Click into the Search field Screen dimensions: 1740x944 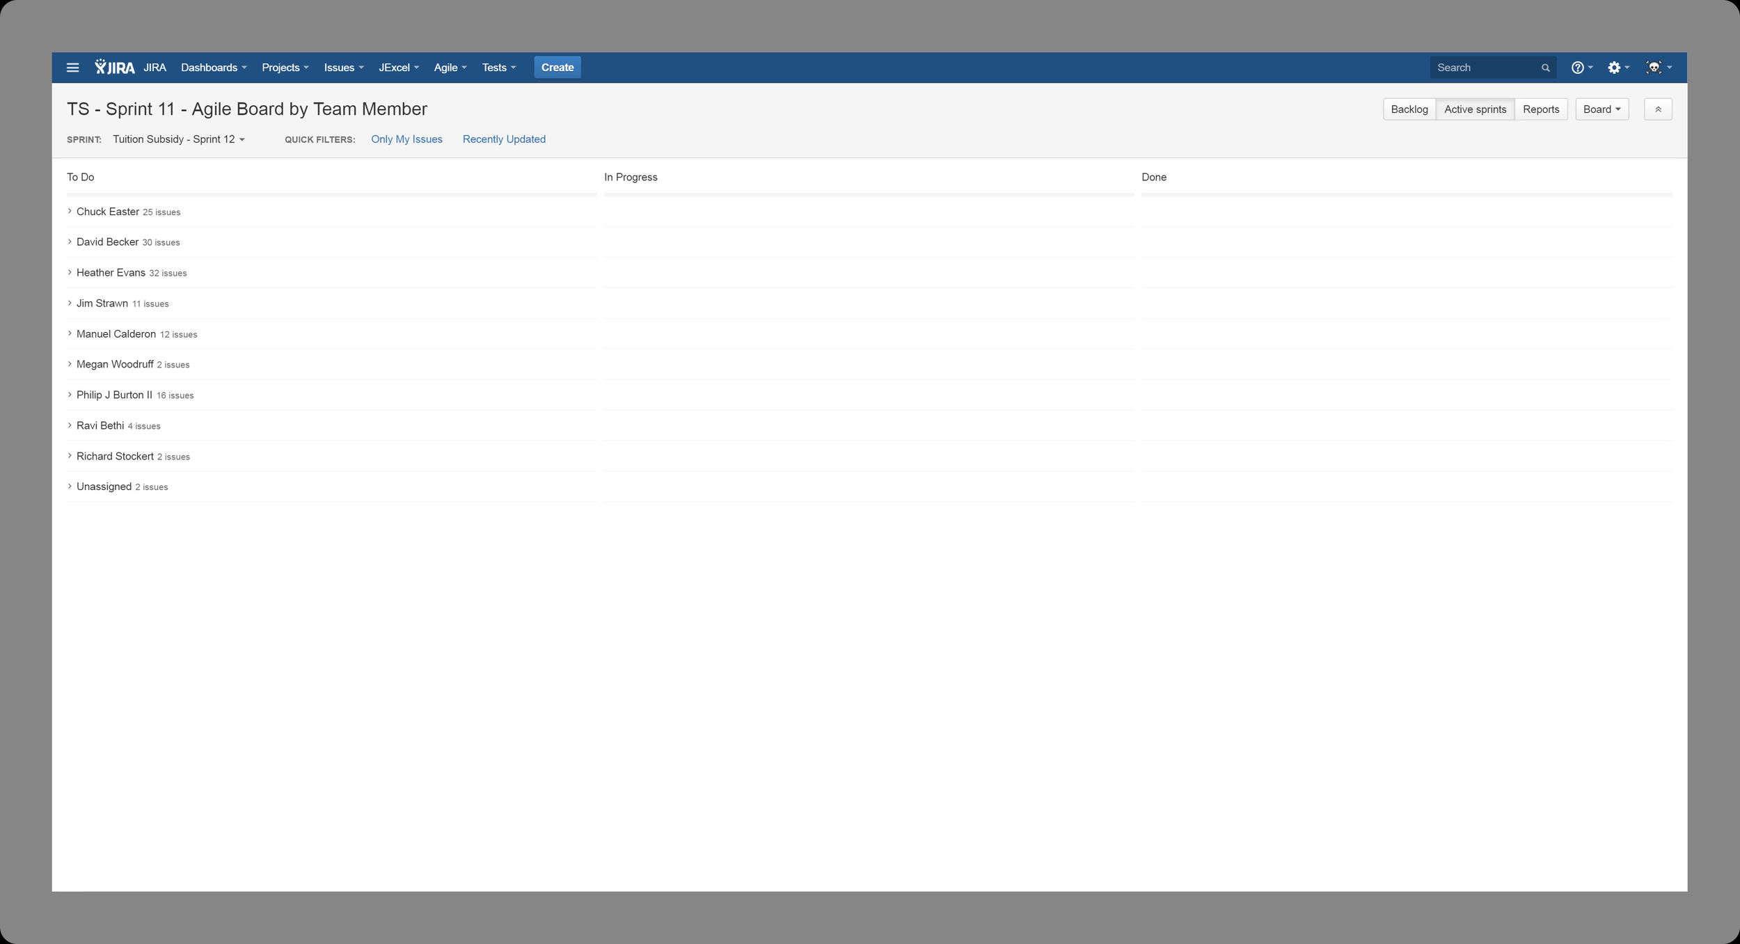tap(1484, 68)
